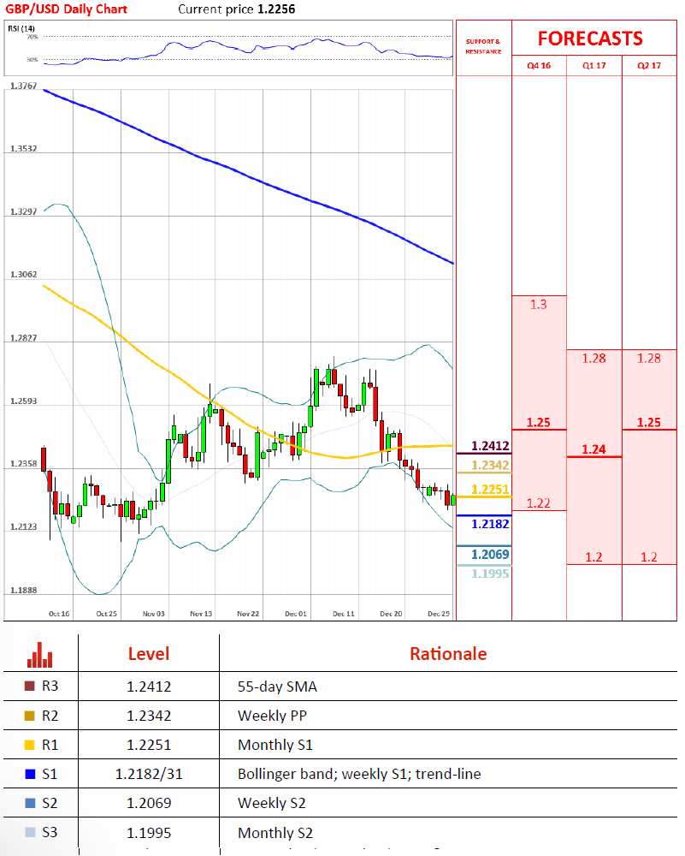This screenshot has height=856, width=685.
Task: Click the 1.1888 price axis label
Action: [23, 590]
